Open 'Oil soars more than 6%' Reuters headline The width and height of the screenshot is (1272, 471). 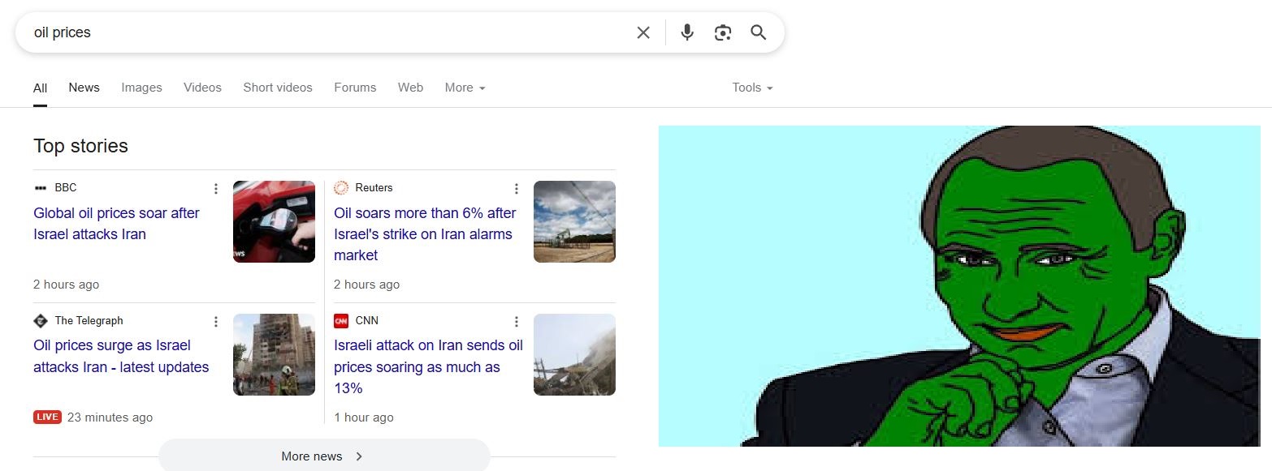click(425, 234)
